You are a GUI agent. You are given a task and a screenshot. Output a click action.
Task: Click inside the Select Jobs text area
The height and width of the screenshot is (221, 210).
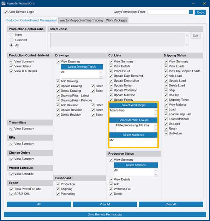118,40
